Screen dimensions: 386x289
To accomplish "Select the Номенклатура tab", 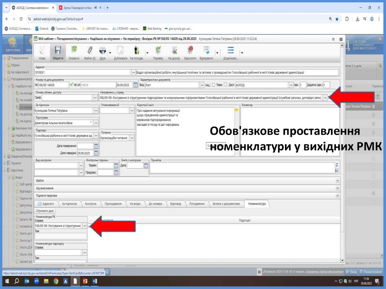I will [257, 204].
